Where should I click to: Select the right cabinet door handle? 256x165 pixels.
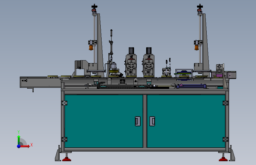pos(152,121)
